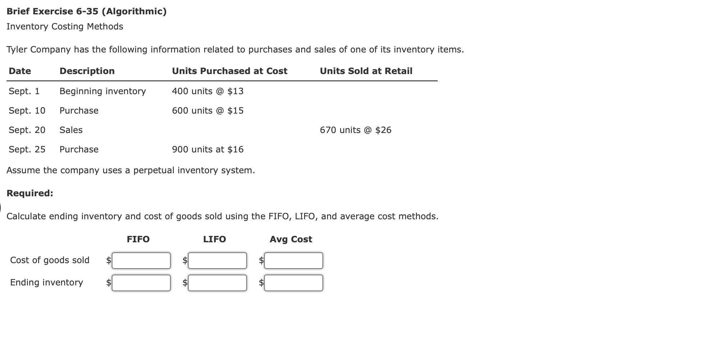Click the LIFO cost of goods sold input field

pyautogui.click(x=217, y=260)
